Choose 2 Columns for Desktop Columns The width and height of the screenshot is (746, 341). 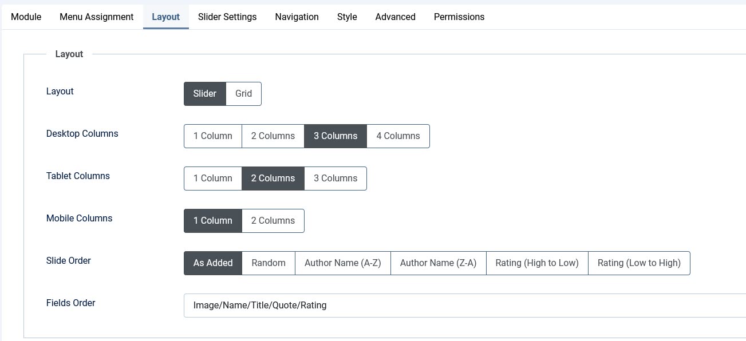273,136
